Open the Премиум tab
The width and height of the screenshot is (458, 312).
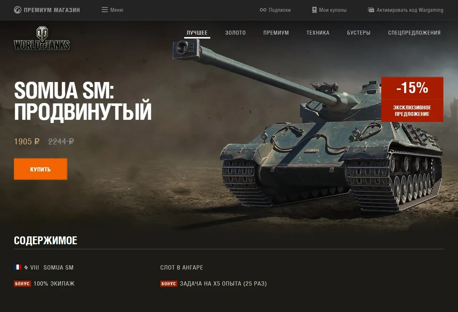click(276, 33)
